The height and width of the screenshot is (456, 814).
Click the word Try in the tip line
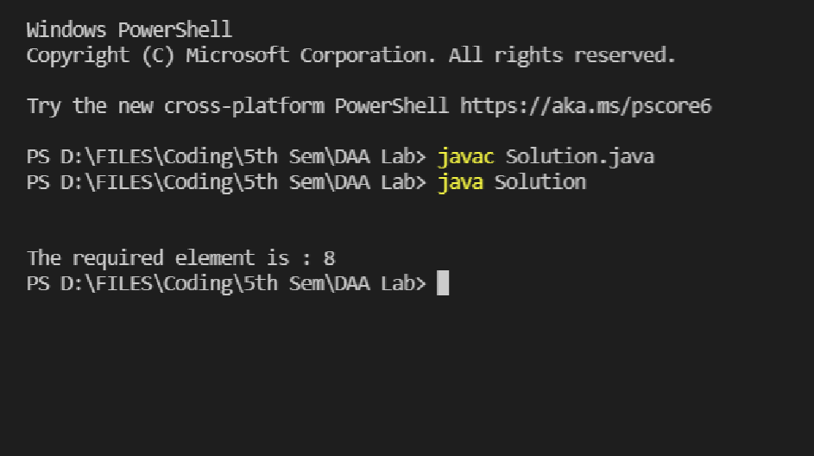44,107
